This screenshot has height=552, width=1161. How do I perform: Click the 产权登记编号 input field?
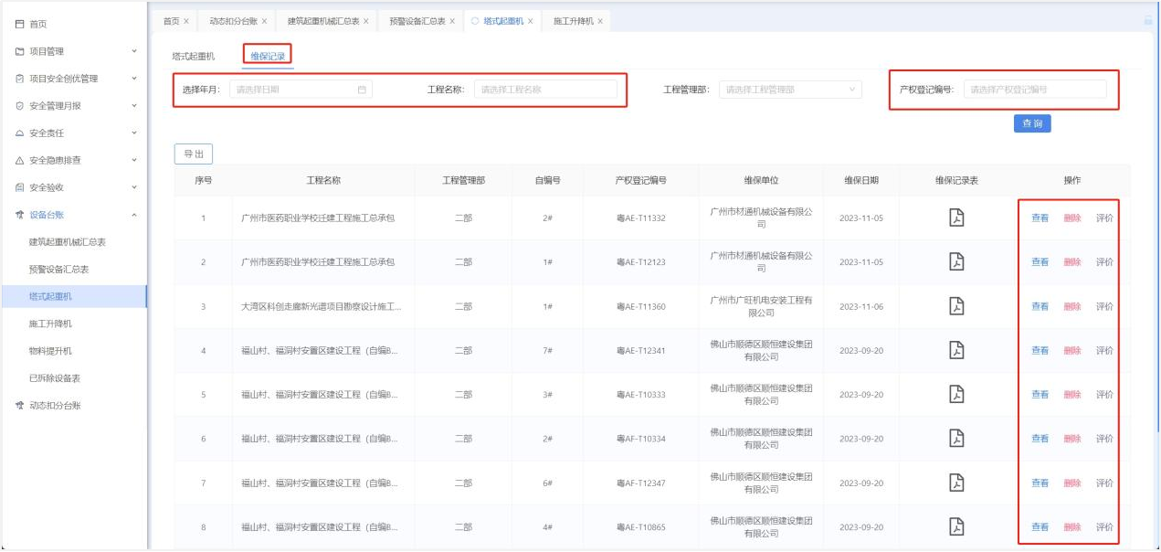pyautogui.click(x=1034, y=90)
